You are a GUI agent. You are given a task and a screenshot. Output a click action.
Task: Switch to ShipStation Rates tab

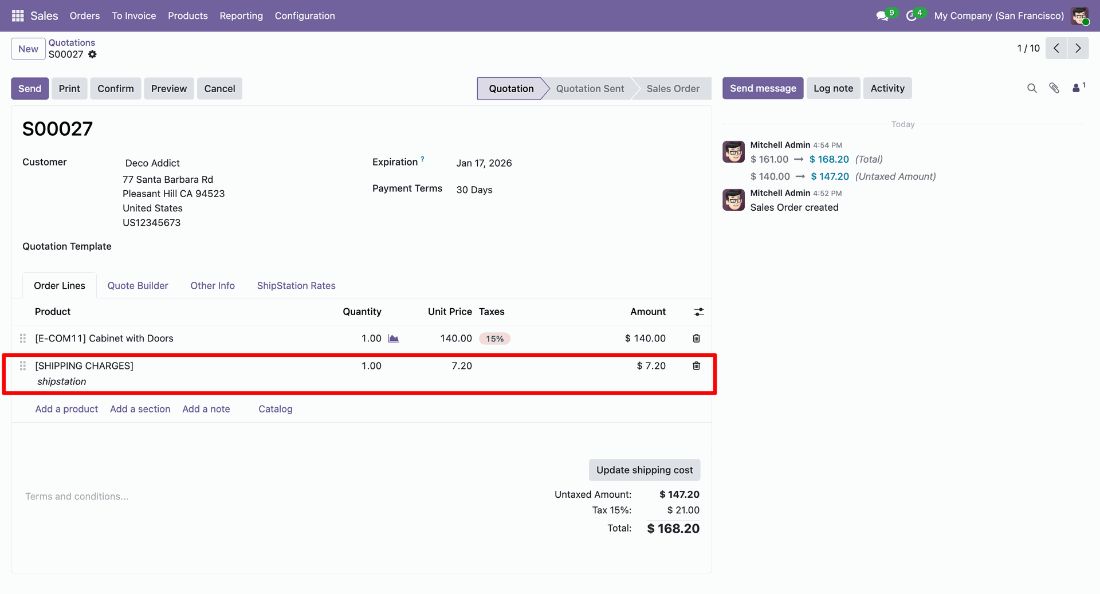[x=296, y=286]
